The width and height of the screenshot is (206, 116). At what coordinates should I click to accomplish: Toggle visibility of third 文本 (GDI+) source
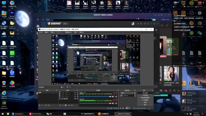75,96
